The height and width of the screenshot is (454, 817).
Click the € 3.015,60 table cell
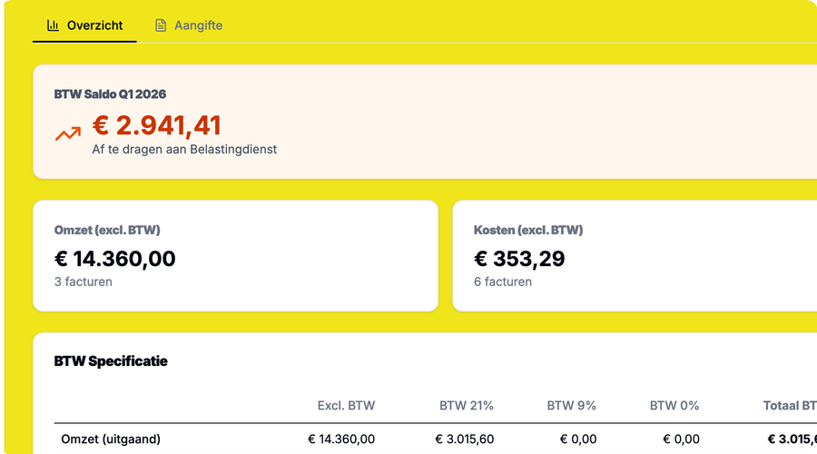[465, 439]
